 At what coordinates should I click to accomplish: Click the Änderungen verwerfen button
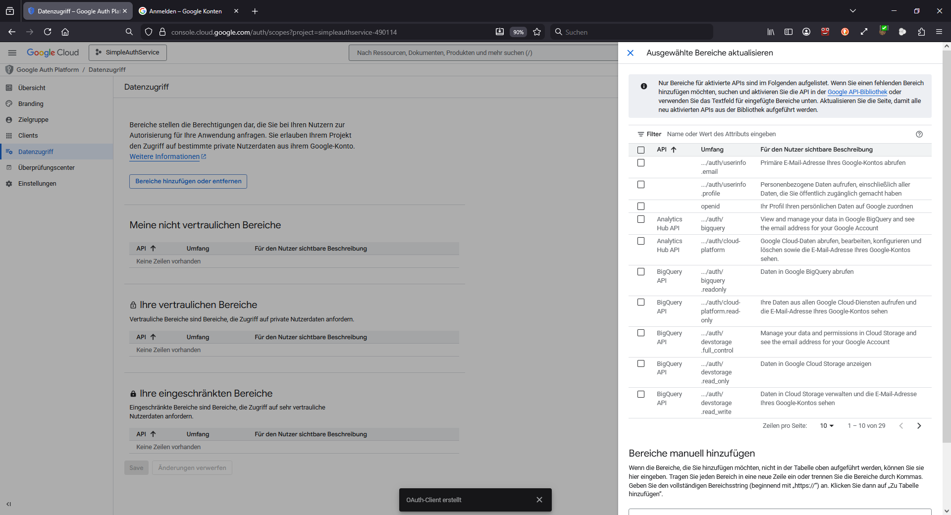[x=192, y=468]
